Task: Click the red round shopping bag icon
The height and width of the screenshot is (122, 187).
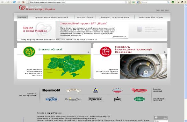Action: 106,51
